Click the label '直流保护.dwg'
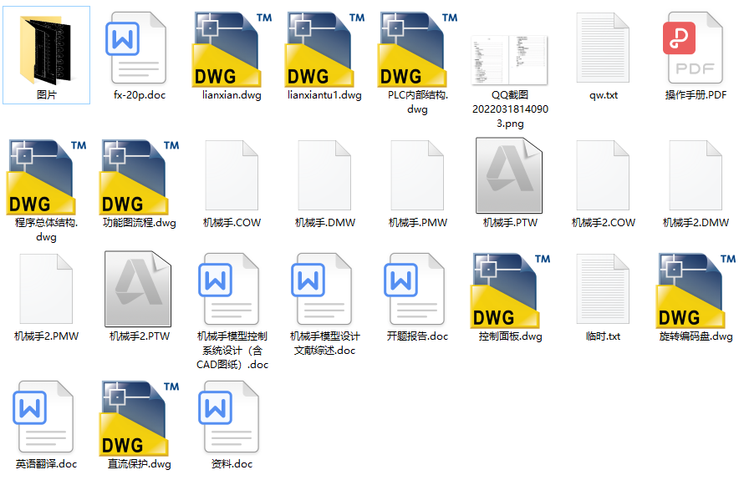 pyautogui.click(x=140, y=464)
